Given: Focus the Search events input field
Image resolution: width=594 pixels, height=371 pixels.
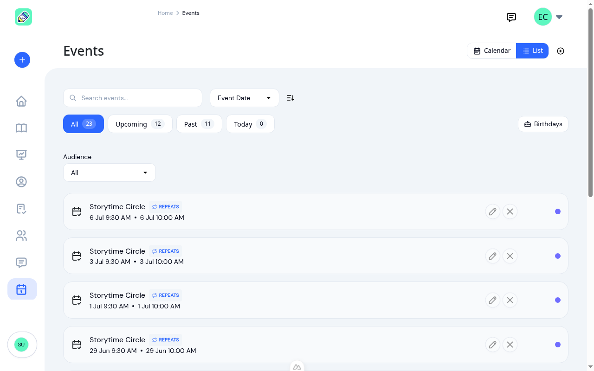Looking at the screenshot, I should point(133,98).
